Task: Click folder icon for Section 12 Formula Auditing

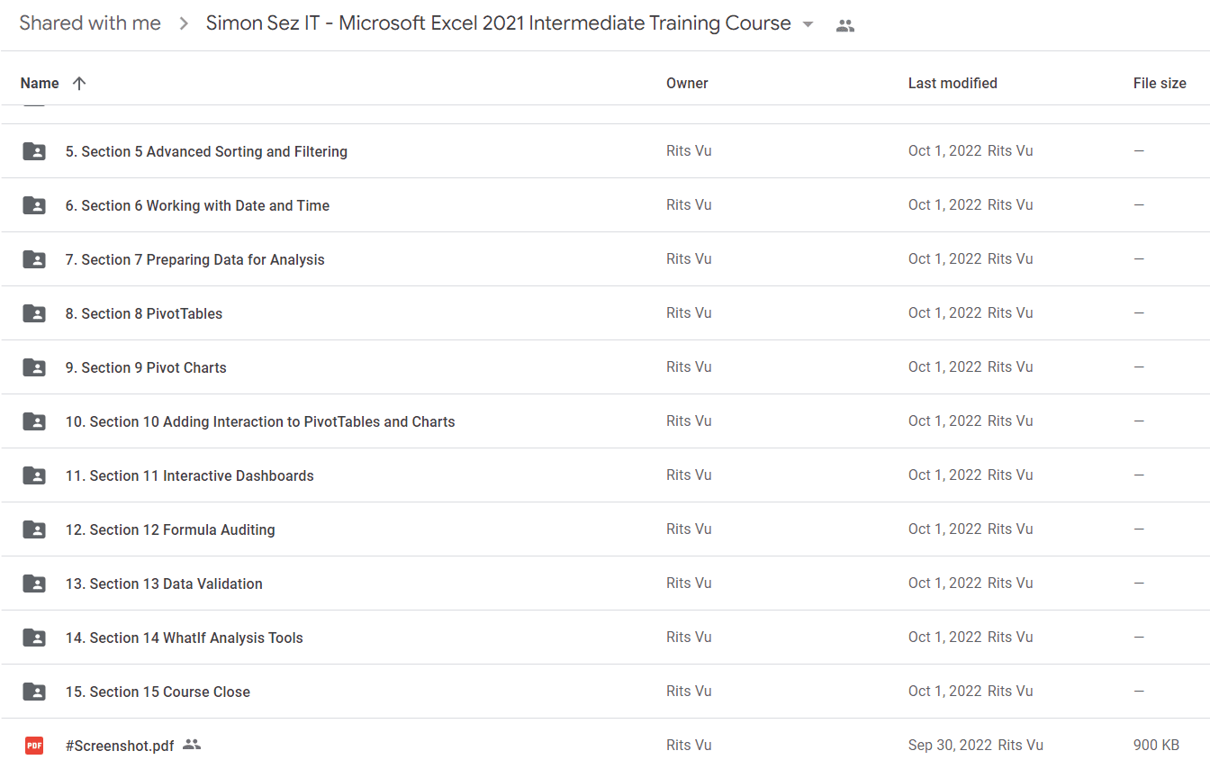Action: point(34,529)
